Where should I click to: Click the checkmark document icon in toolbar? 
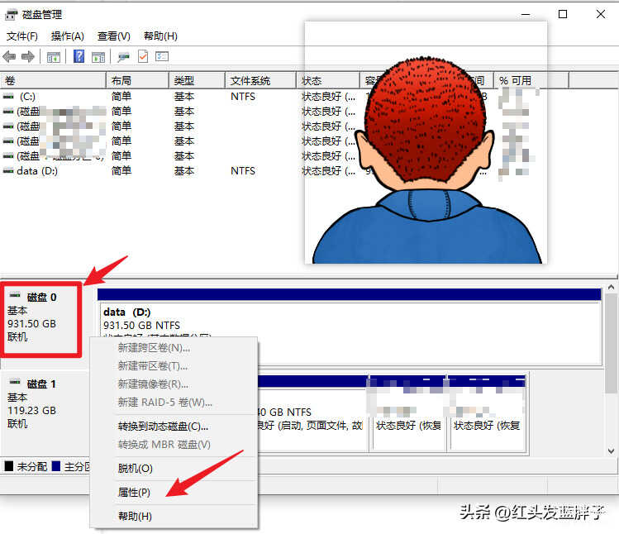coord(143,57)
